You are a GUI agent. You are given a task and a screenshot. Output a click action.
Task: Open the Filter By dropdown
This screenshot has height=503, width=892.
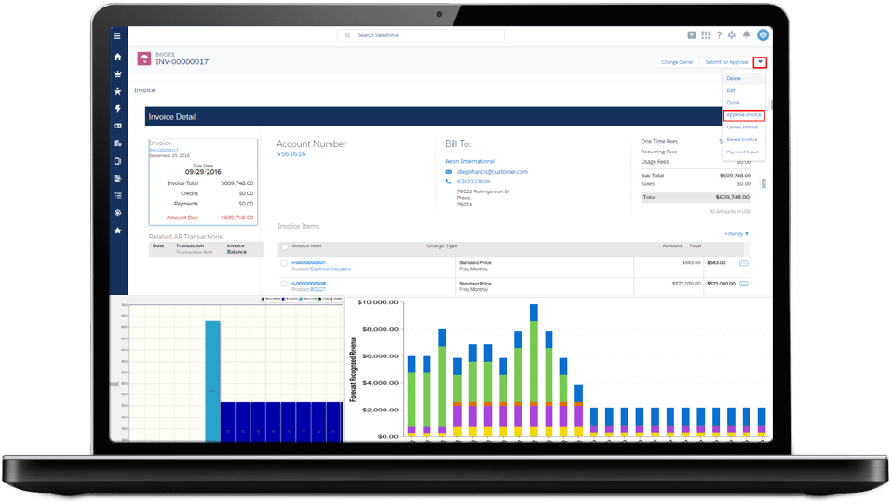point(737,234)
